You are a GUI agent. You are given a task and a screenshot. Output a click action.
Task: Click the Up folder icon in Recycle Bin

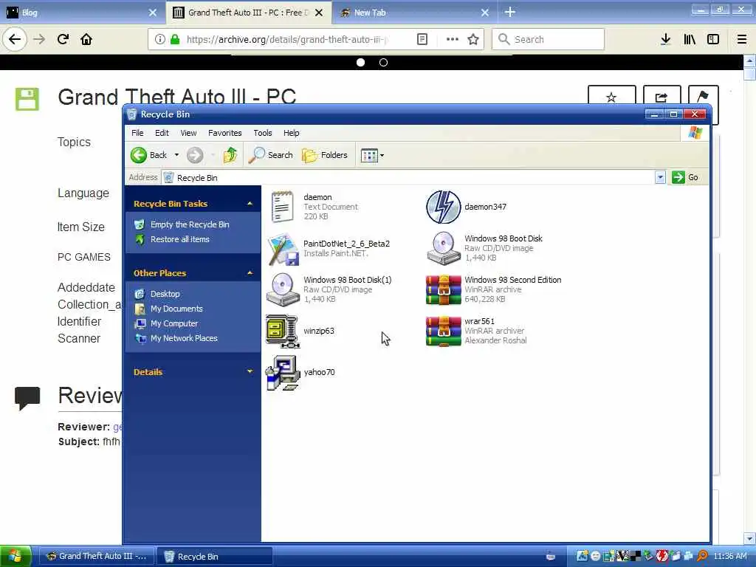pyautogui.click(x=230, y=155)
